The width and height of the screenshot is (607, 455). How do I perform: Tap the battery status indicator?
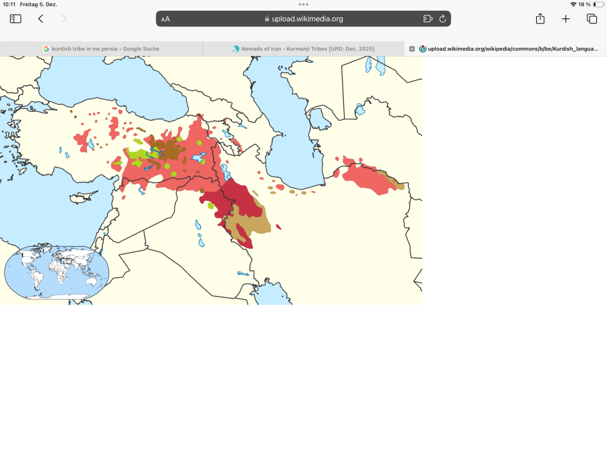[x=598, y=4]
